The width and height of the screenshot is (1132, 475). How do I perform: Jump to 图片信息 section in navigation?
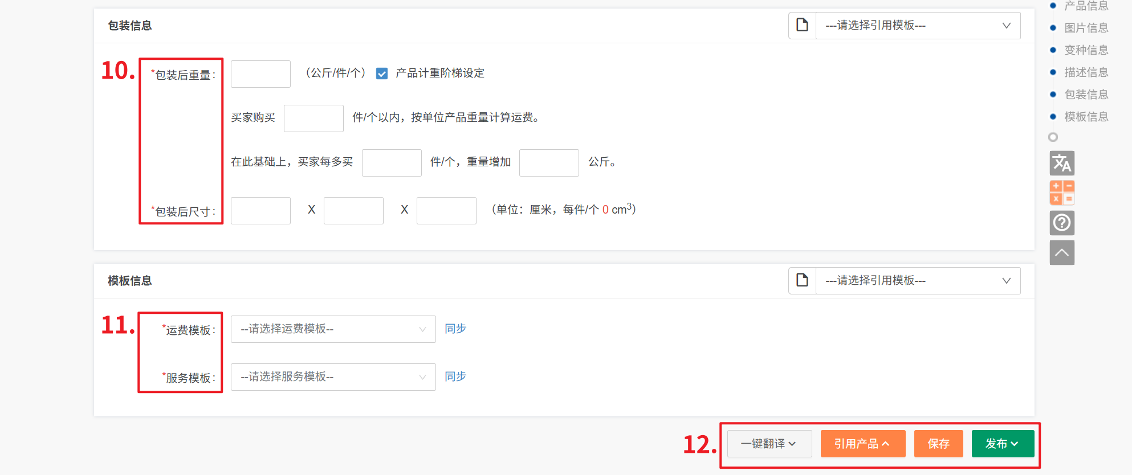click(1086, 28)
